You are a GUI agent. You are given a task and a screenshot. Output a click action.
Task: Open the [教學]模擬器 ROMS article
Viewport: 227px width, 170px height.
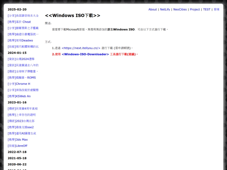point(22,78)
